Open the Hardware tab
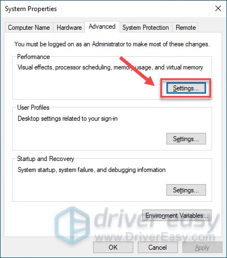Screen dimensions: 227x258 click(69, 28)
